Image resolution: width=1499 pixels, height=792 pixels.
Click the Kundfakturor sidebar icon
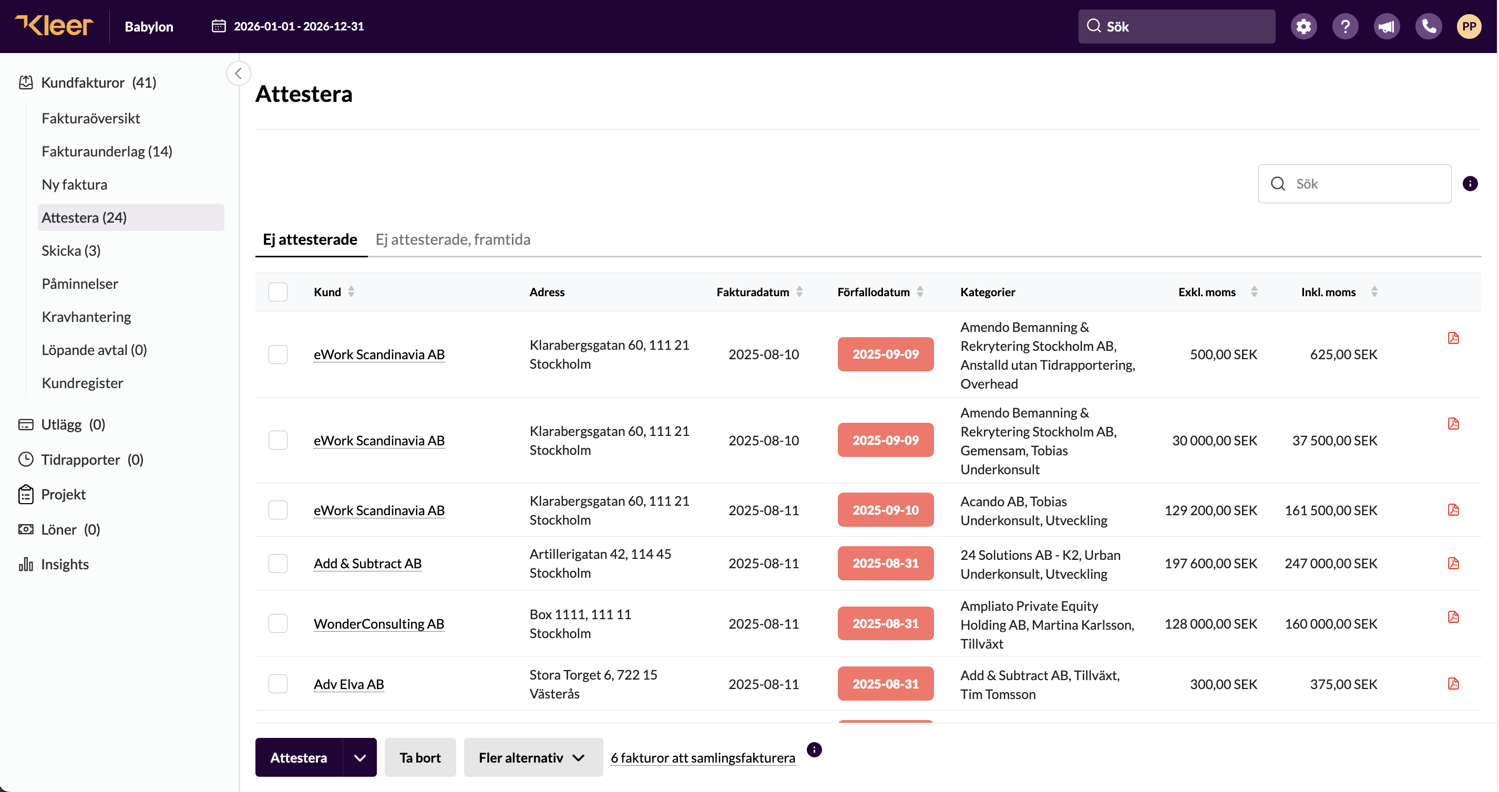click(x=26, y=82)
